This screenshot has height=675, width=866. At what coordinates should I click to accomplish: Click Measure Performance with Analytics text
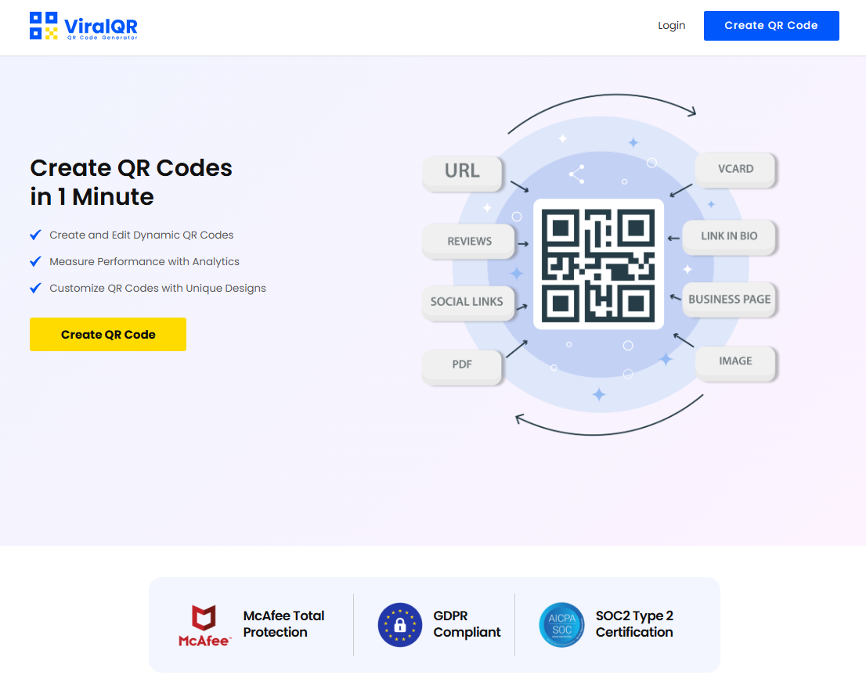pyautogui.click(x=144, y=261)
